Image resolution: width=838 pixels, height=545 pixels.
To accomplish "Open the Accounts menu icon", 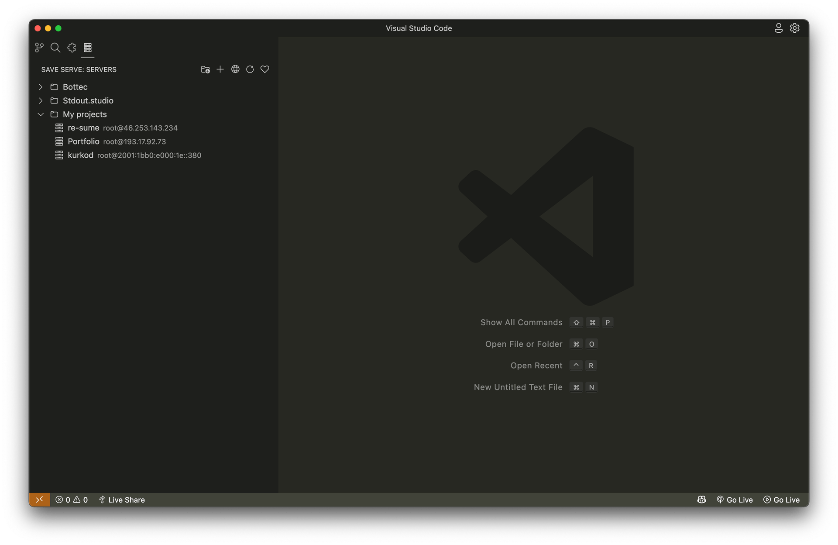I will coord(779,28).
